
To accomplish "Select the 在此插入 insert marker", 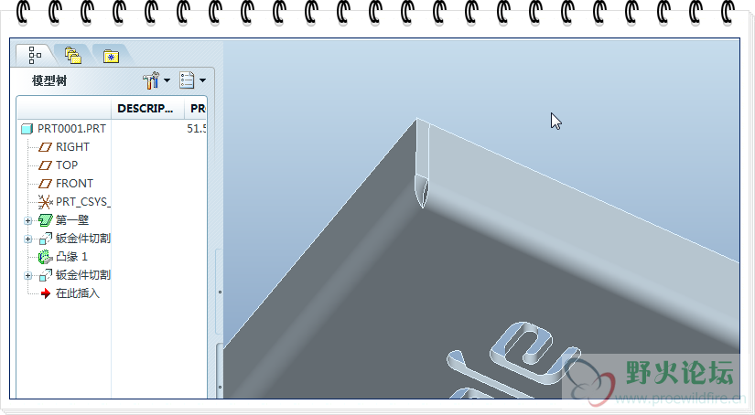I will point(78,293).
